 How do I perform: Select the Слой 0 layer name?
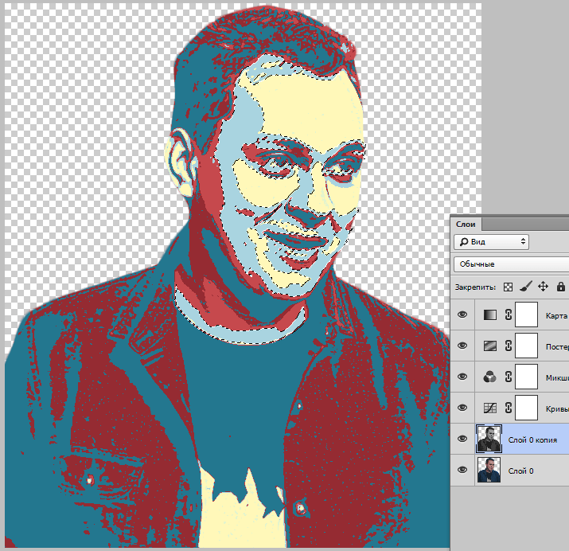tap(520, 471)
